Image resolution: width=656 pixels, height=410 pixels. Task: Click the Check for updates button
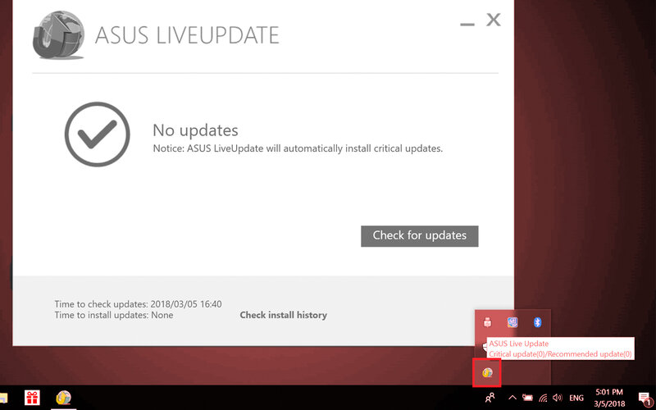pos(420,236)
